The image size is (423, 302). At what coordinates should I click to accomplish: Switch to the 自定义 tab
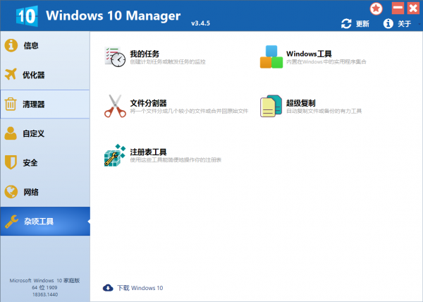tap(45, 133)
